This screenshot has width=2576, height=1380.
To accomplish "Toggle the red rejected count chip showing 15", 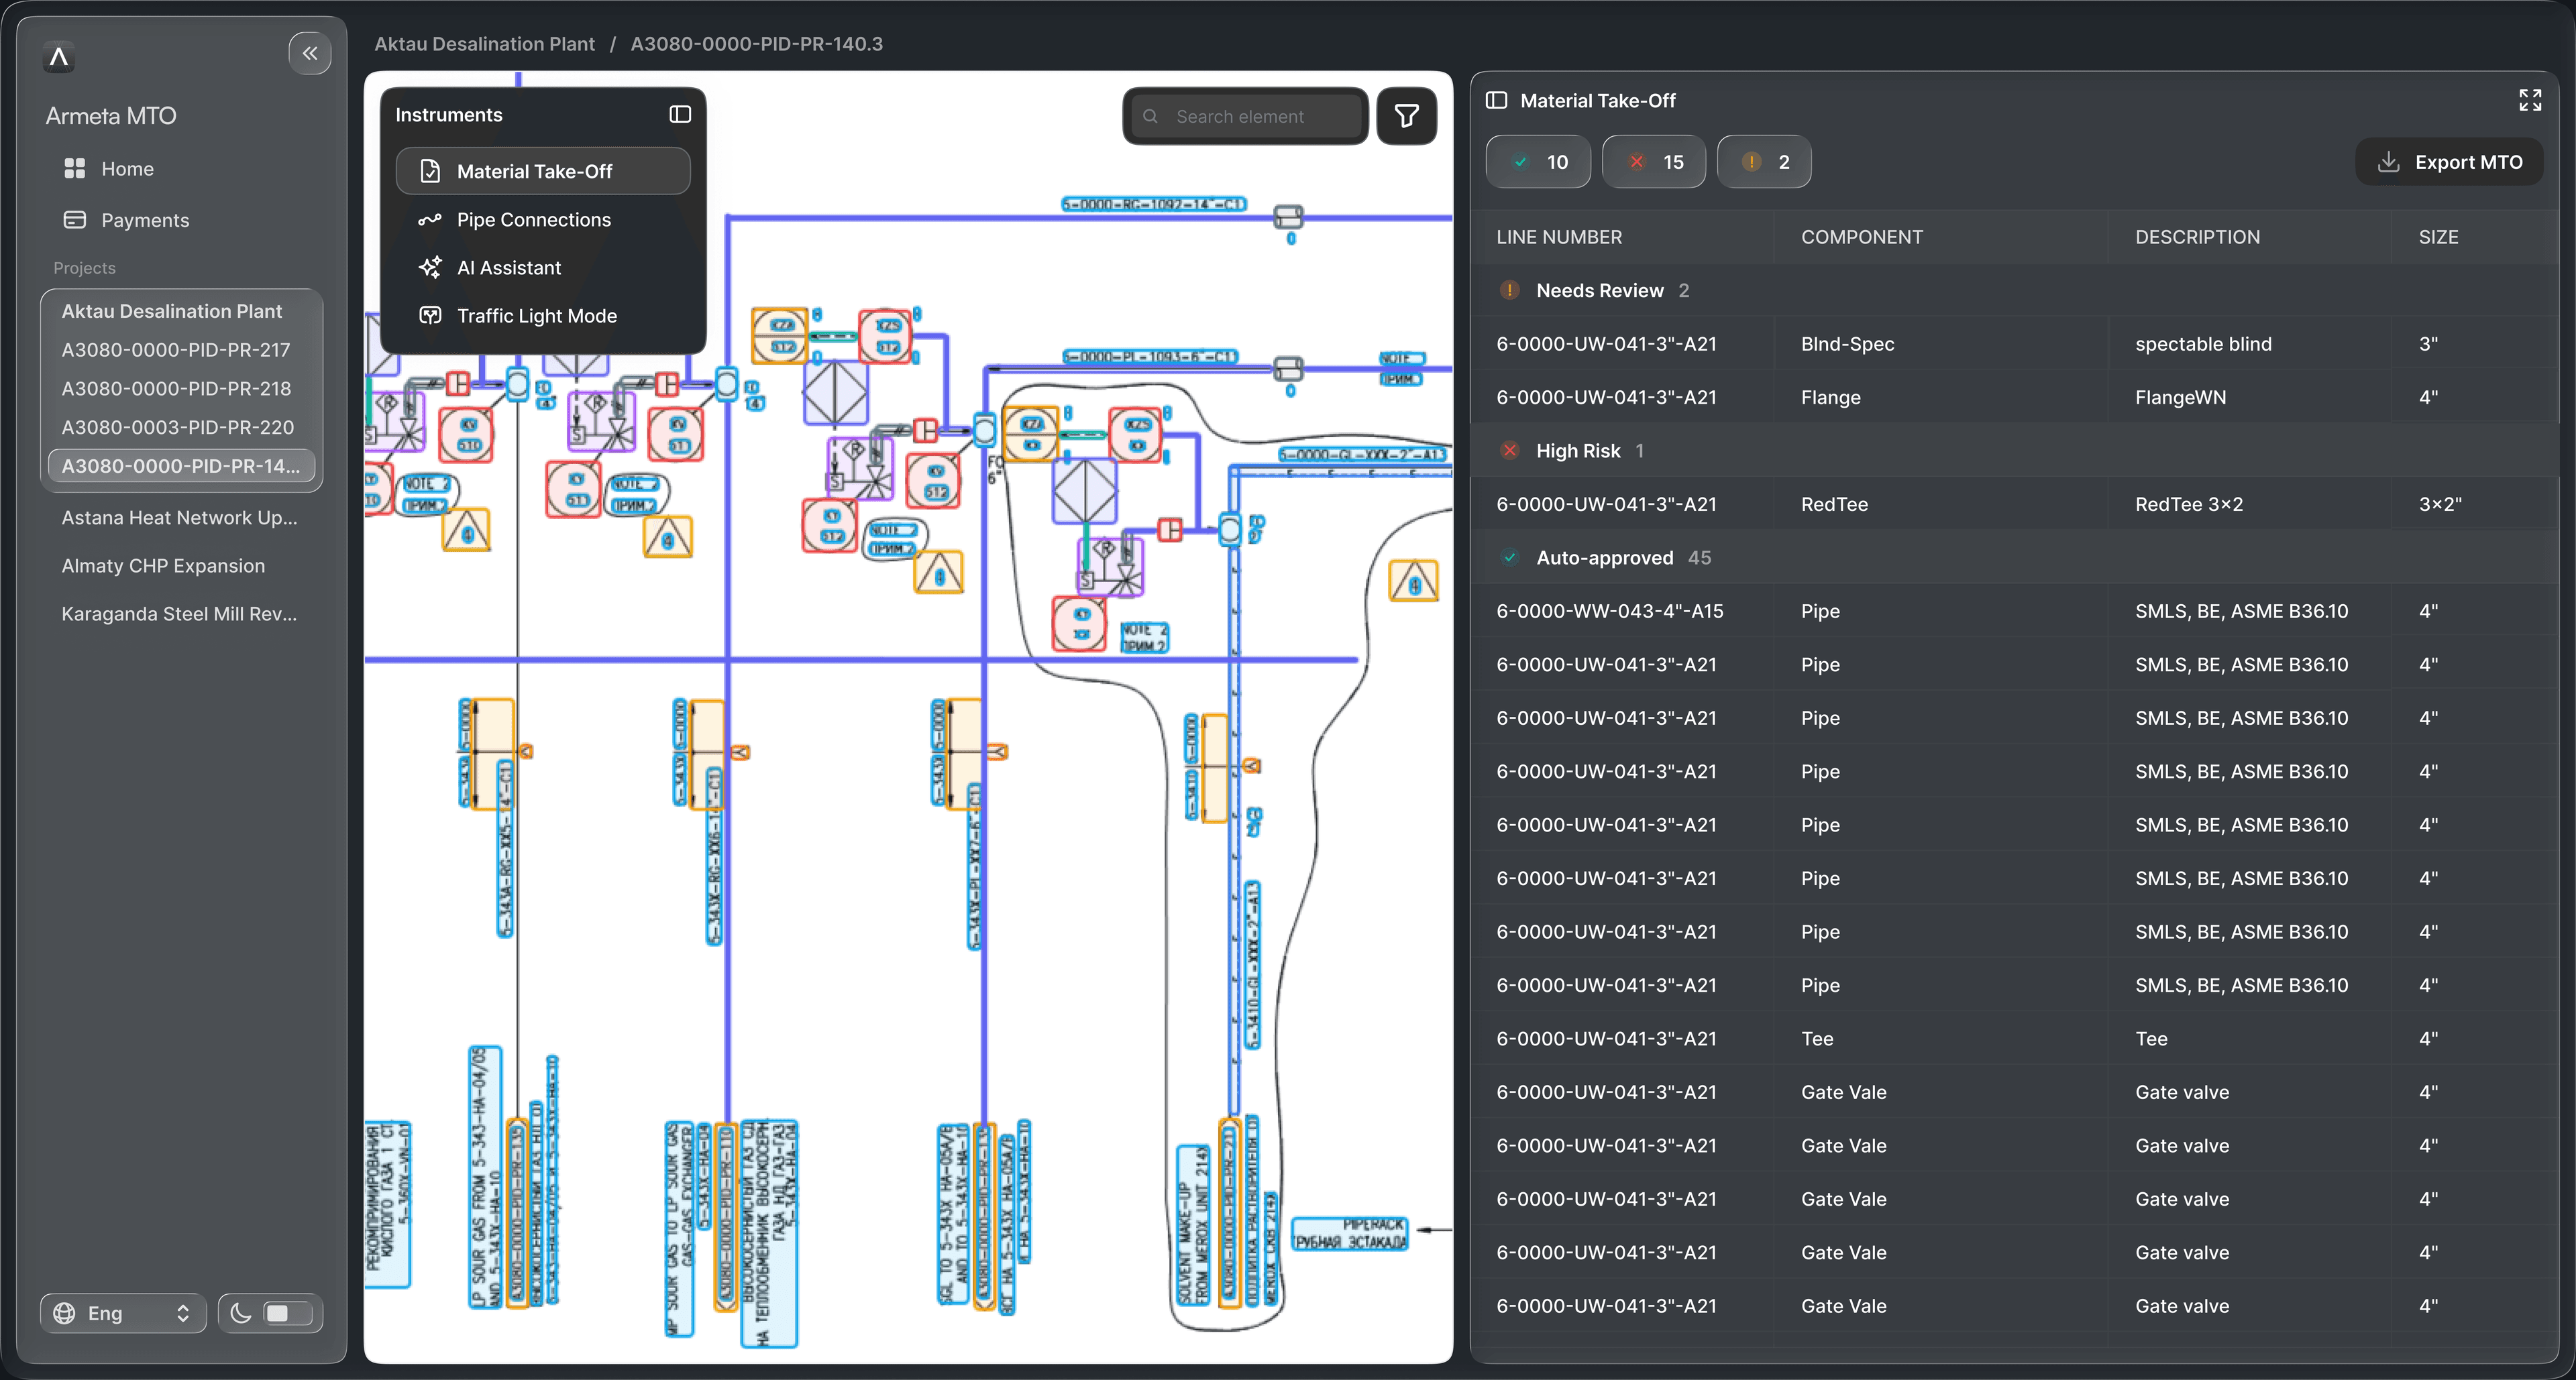I will [x=1654, y=161].
